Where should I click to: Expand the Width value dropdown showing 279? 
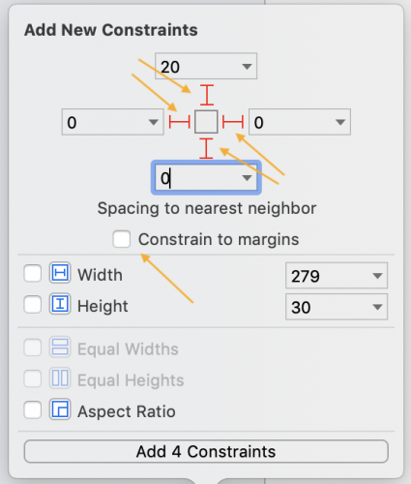click(x=337, y=276)
